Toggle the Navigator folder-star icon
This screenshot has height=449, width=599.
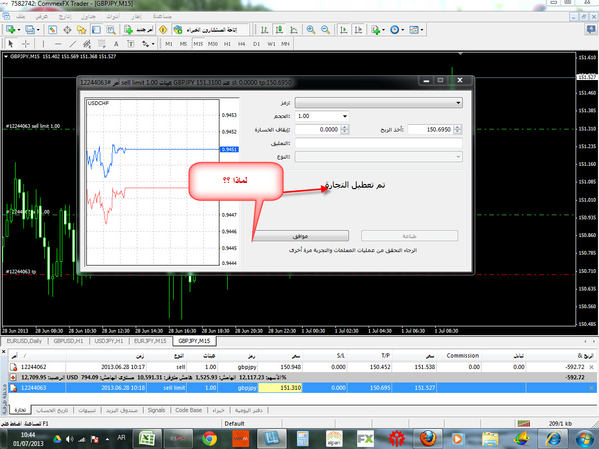click(x=81, y=30)
